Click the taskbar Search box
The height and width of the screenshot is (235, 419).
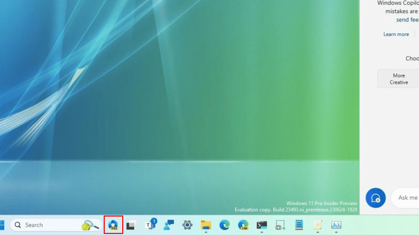pos(45,225)
